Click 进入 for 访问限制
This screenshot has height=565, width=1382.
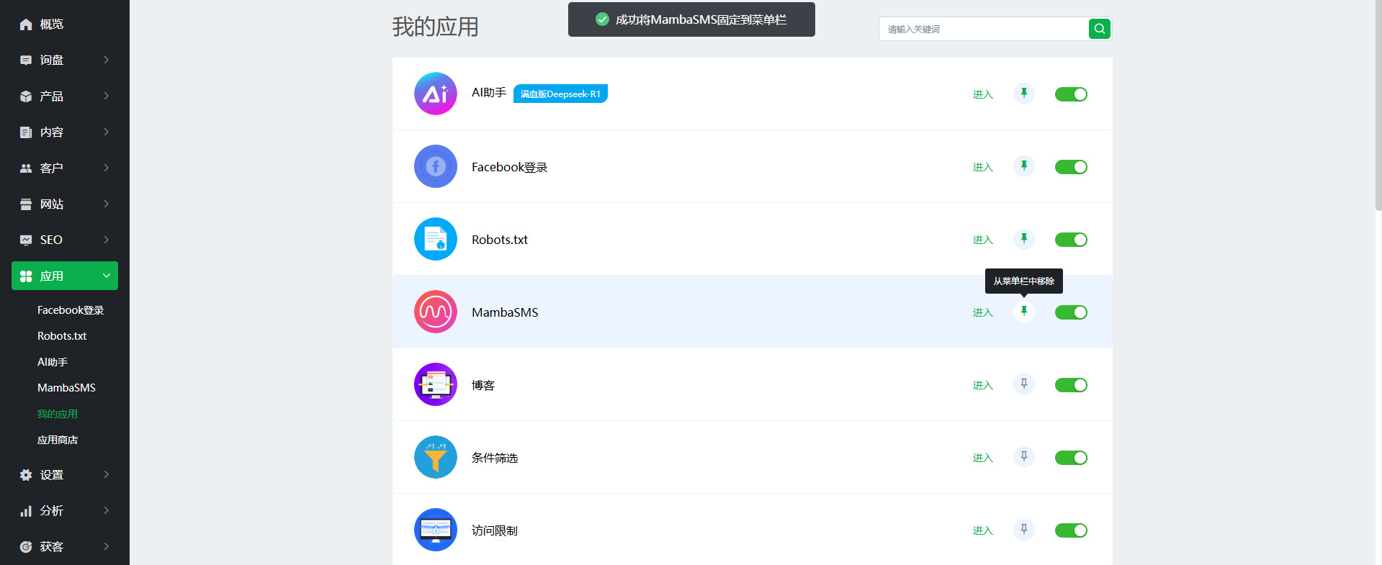[983, 530]
